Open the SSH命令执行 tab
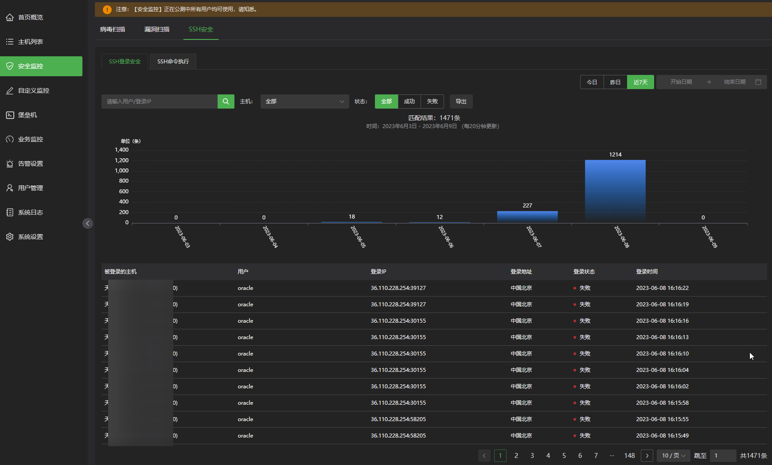772x465 pixels. 173,62
